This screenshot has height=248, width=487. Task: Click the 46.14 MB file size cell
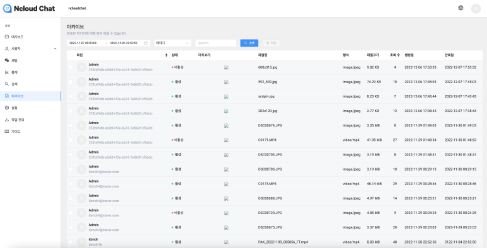point(374,184)
